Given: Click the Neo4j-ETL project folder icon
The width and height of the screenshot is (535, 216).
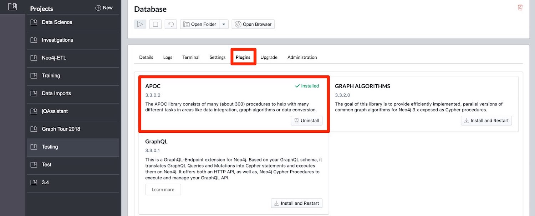Looking at the screenshot, I should 34,58.
